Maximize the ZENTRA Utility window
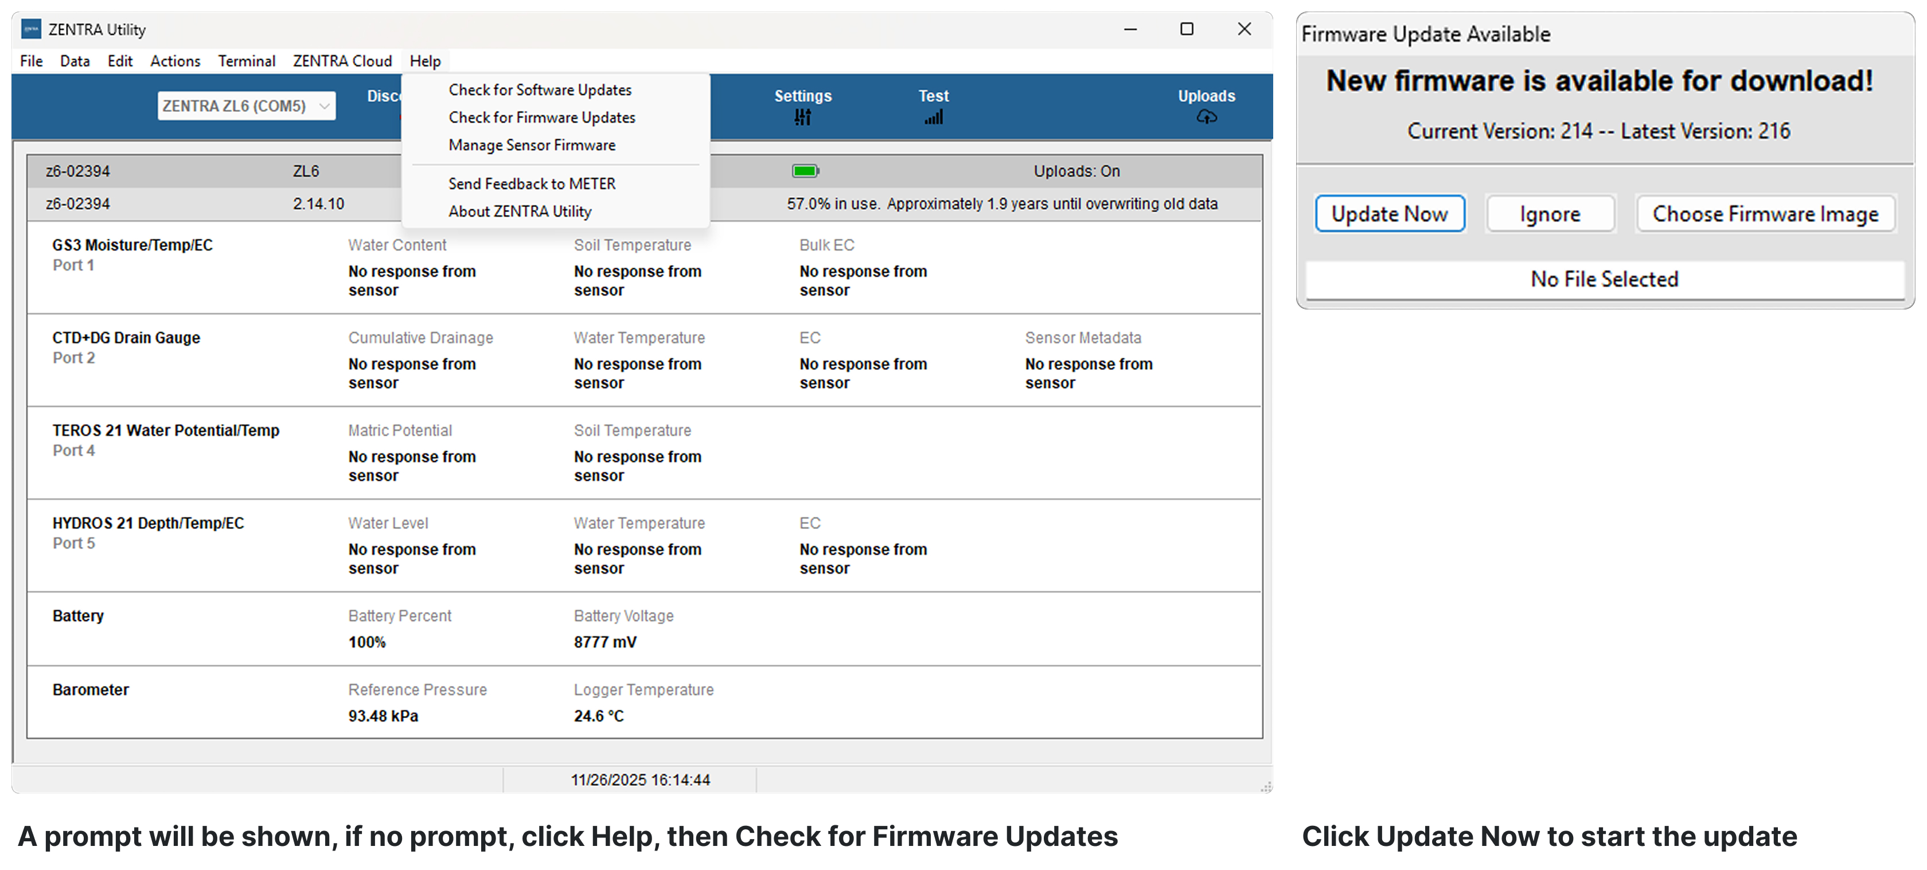 click(1187, 29)
